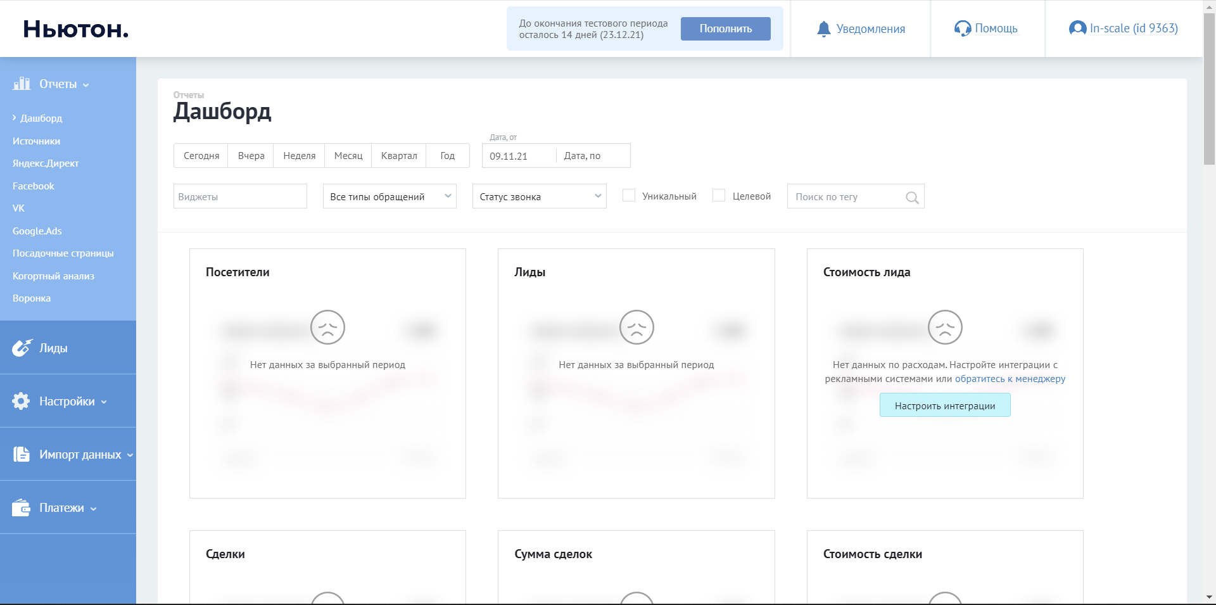
Task: Click the document Импорт данных icon
Action: click(x=22, y=454)
